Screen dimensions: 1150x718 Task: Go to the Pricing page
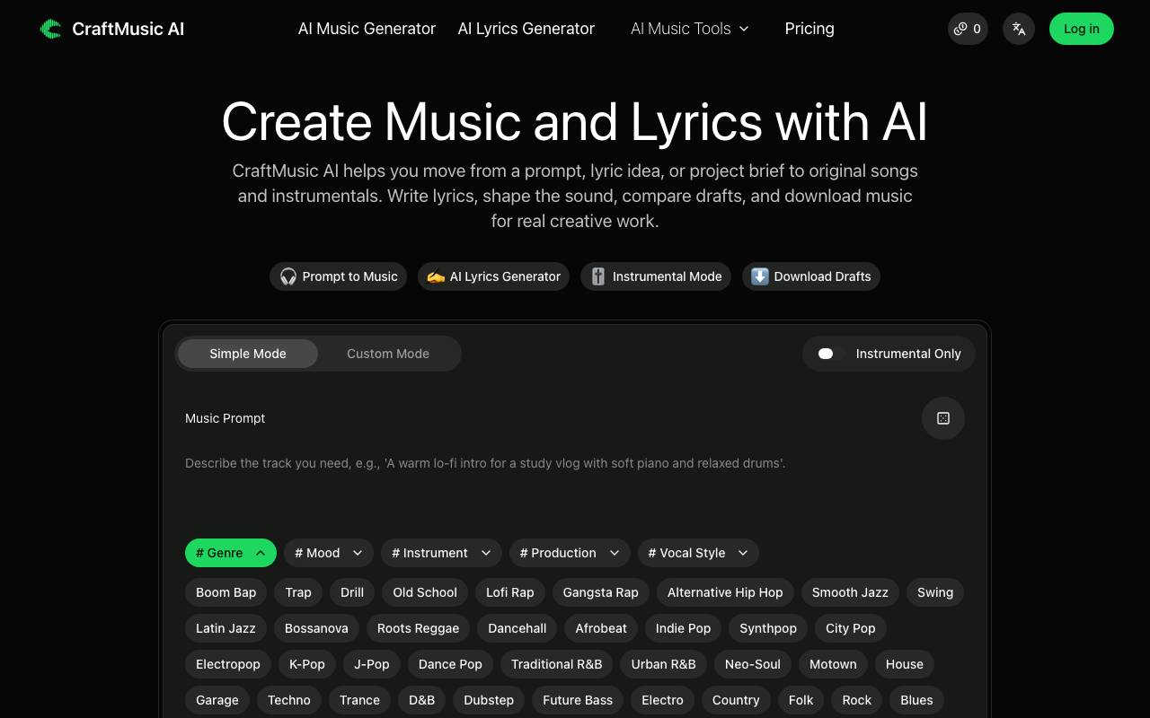point(809,29)
